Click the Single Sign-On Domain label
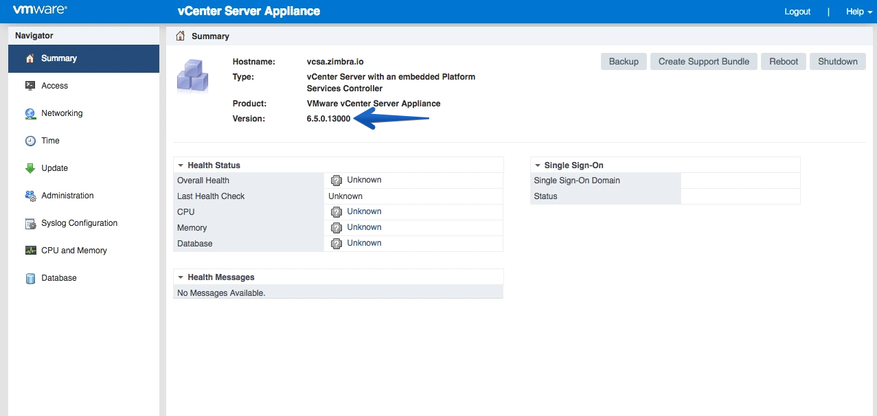 [x=577, y=181]
